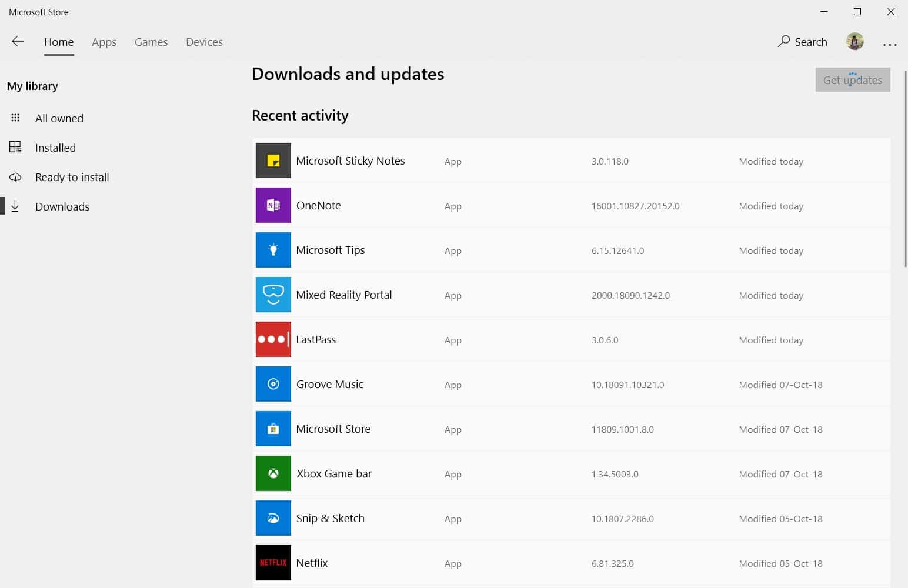Viewport: 908px width, 588px height.
Task: Click version 3.0.6.0 of LastPass
Action: point(605,340)
